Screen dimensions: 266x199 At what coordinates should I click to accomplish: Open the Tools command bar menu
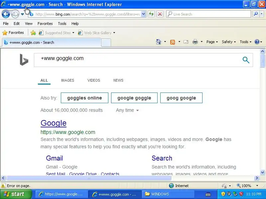point(245,42)
